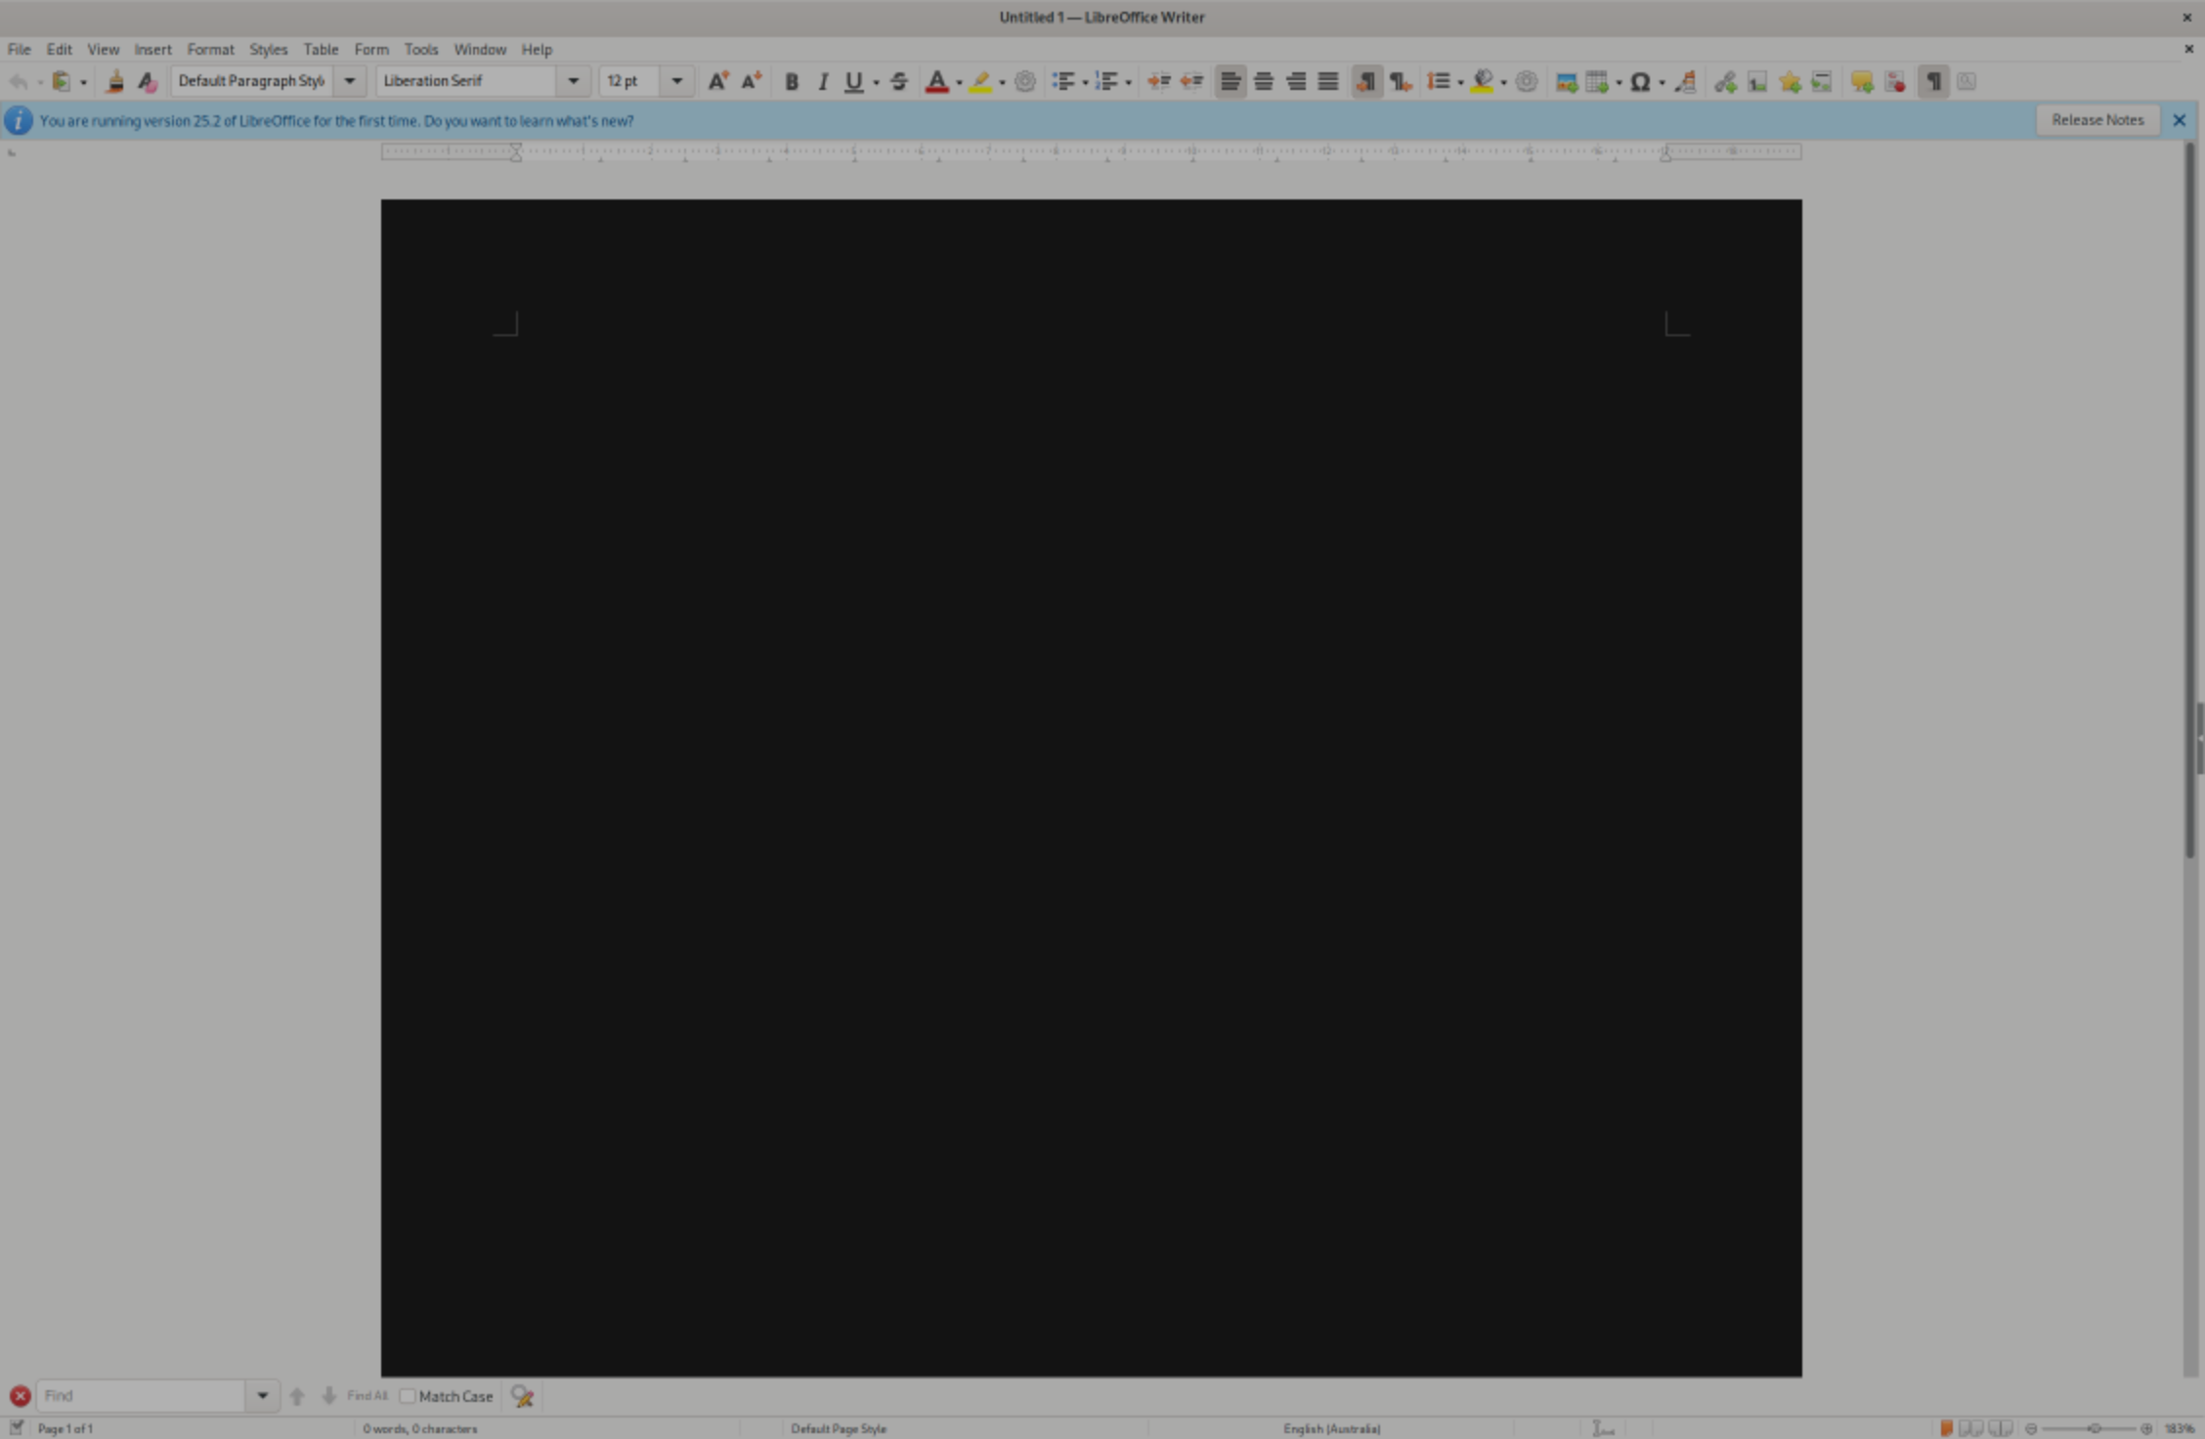
Task: Expand the paragraph style dropdown
Action: click(349, 81)
